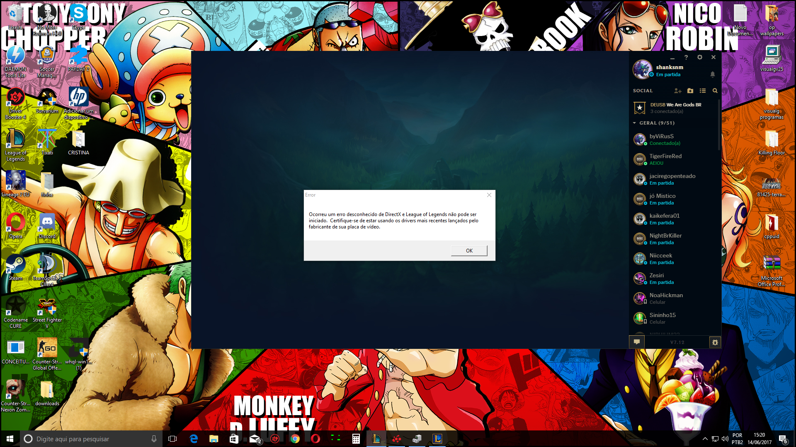The image size is (796, 447).
Task: Open League client help question mark
Action: click(x=686, y=57)
